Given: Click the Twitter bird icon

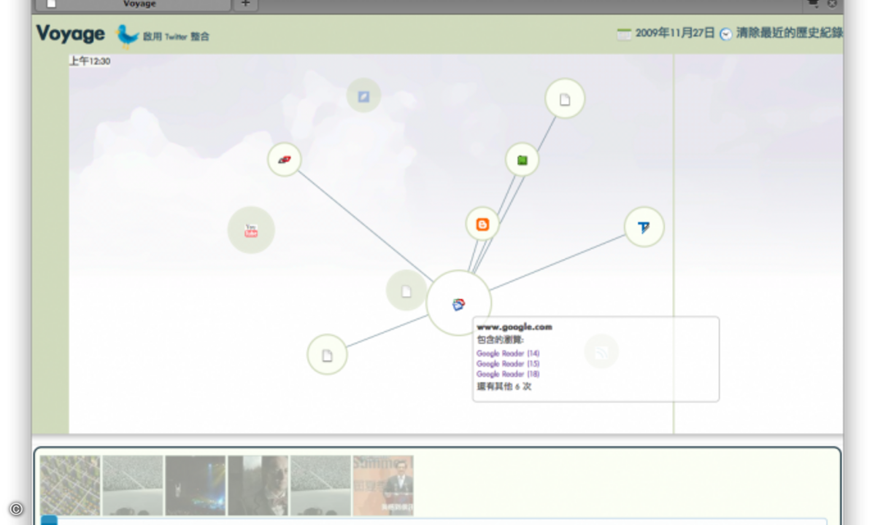Looking at the screenshot, I should (127, 36).
